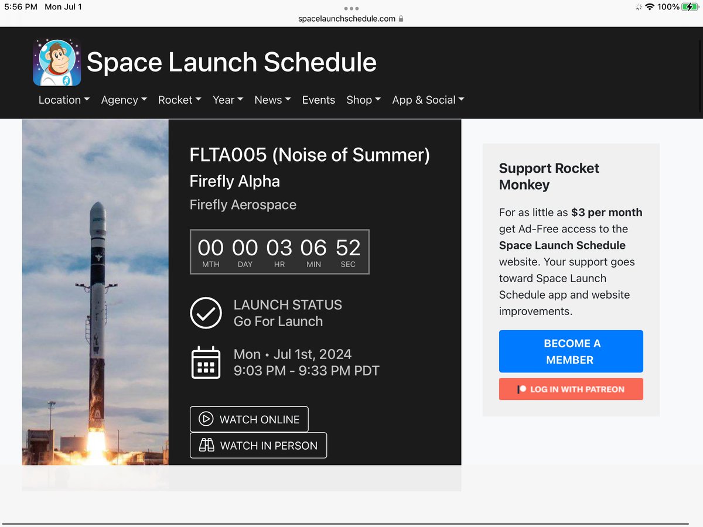Open the News dropdown menu
The image size is (703, 527).
point(272,100)
